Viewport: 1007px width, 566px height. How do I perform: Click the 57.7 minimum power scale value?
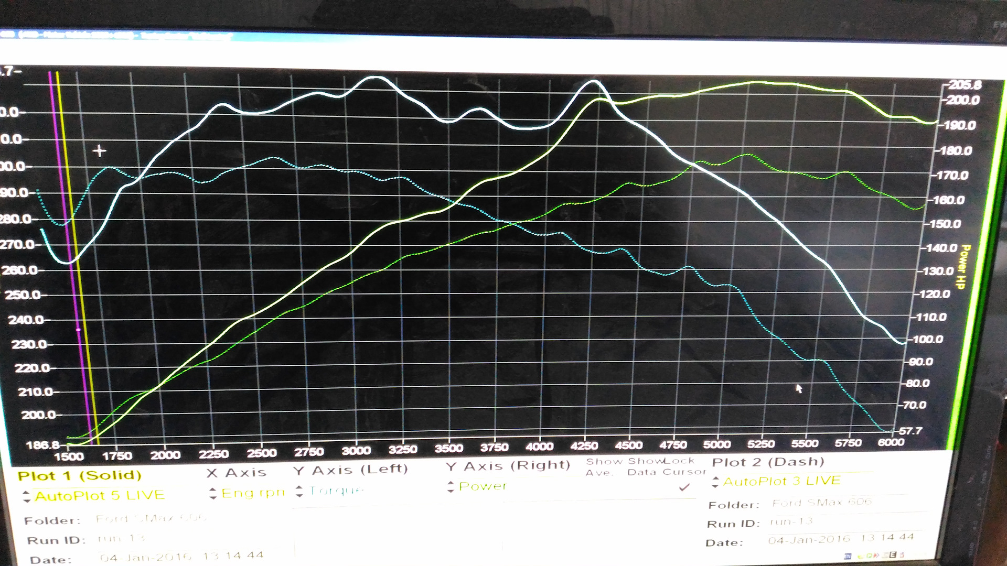[x=910, y=431]
